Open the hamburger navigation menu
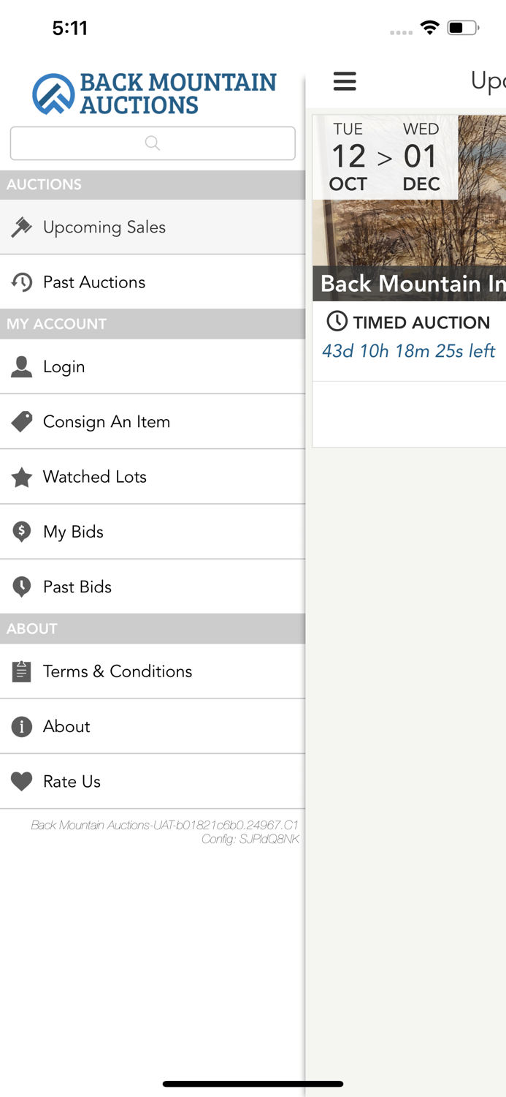Image resolution: width=506 pixels, height=1097 pixels. pos(345,82)
